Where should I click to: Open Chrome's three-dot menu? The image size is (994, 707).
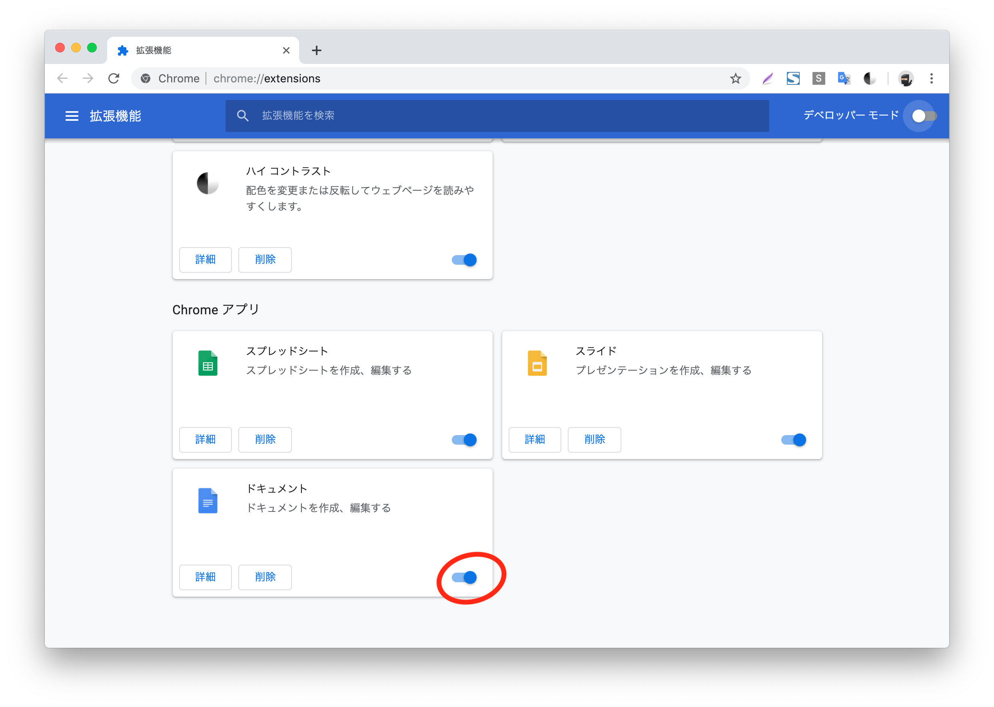(931, 78)
